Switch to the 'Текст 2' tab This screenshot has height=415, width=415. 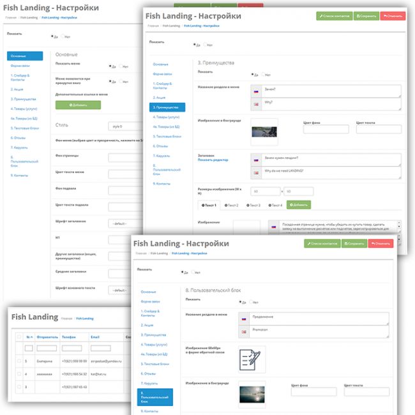(x=230, y=205)
